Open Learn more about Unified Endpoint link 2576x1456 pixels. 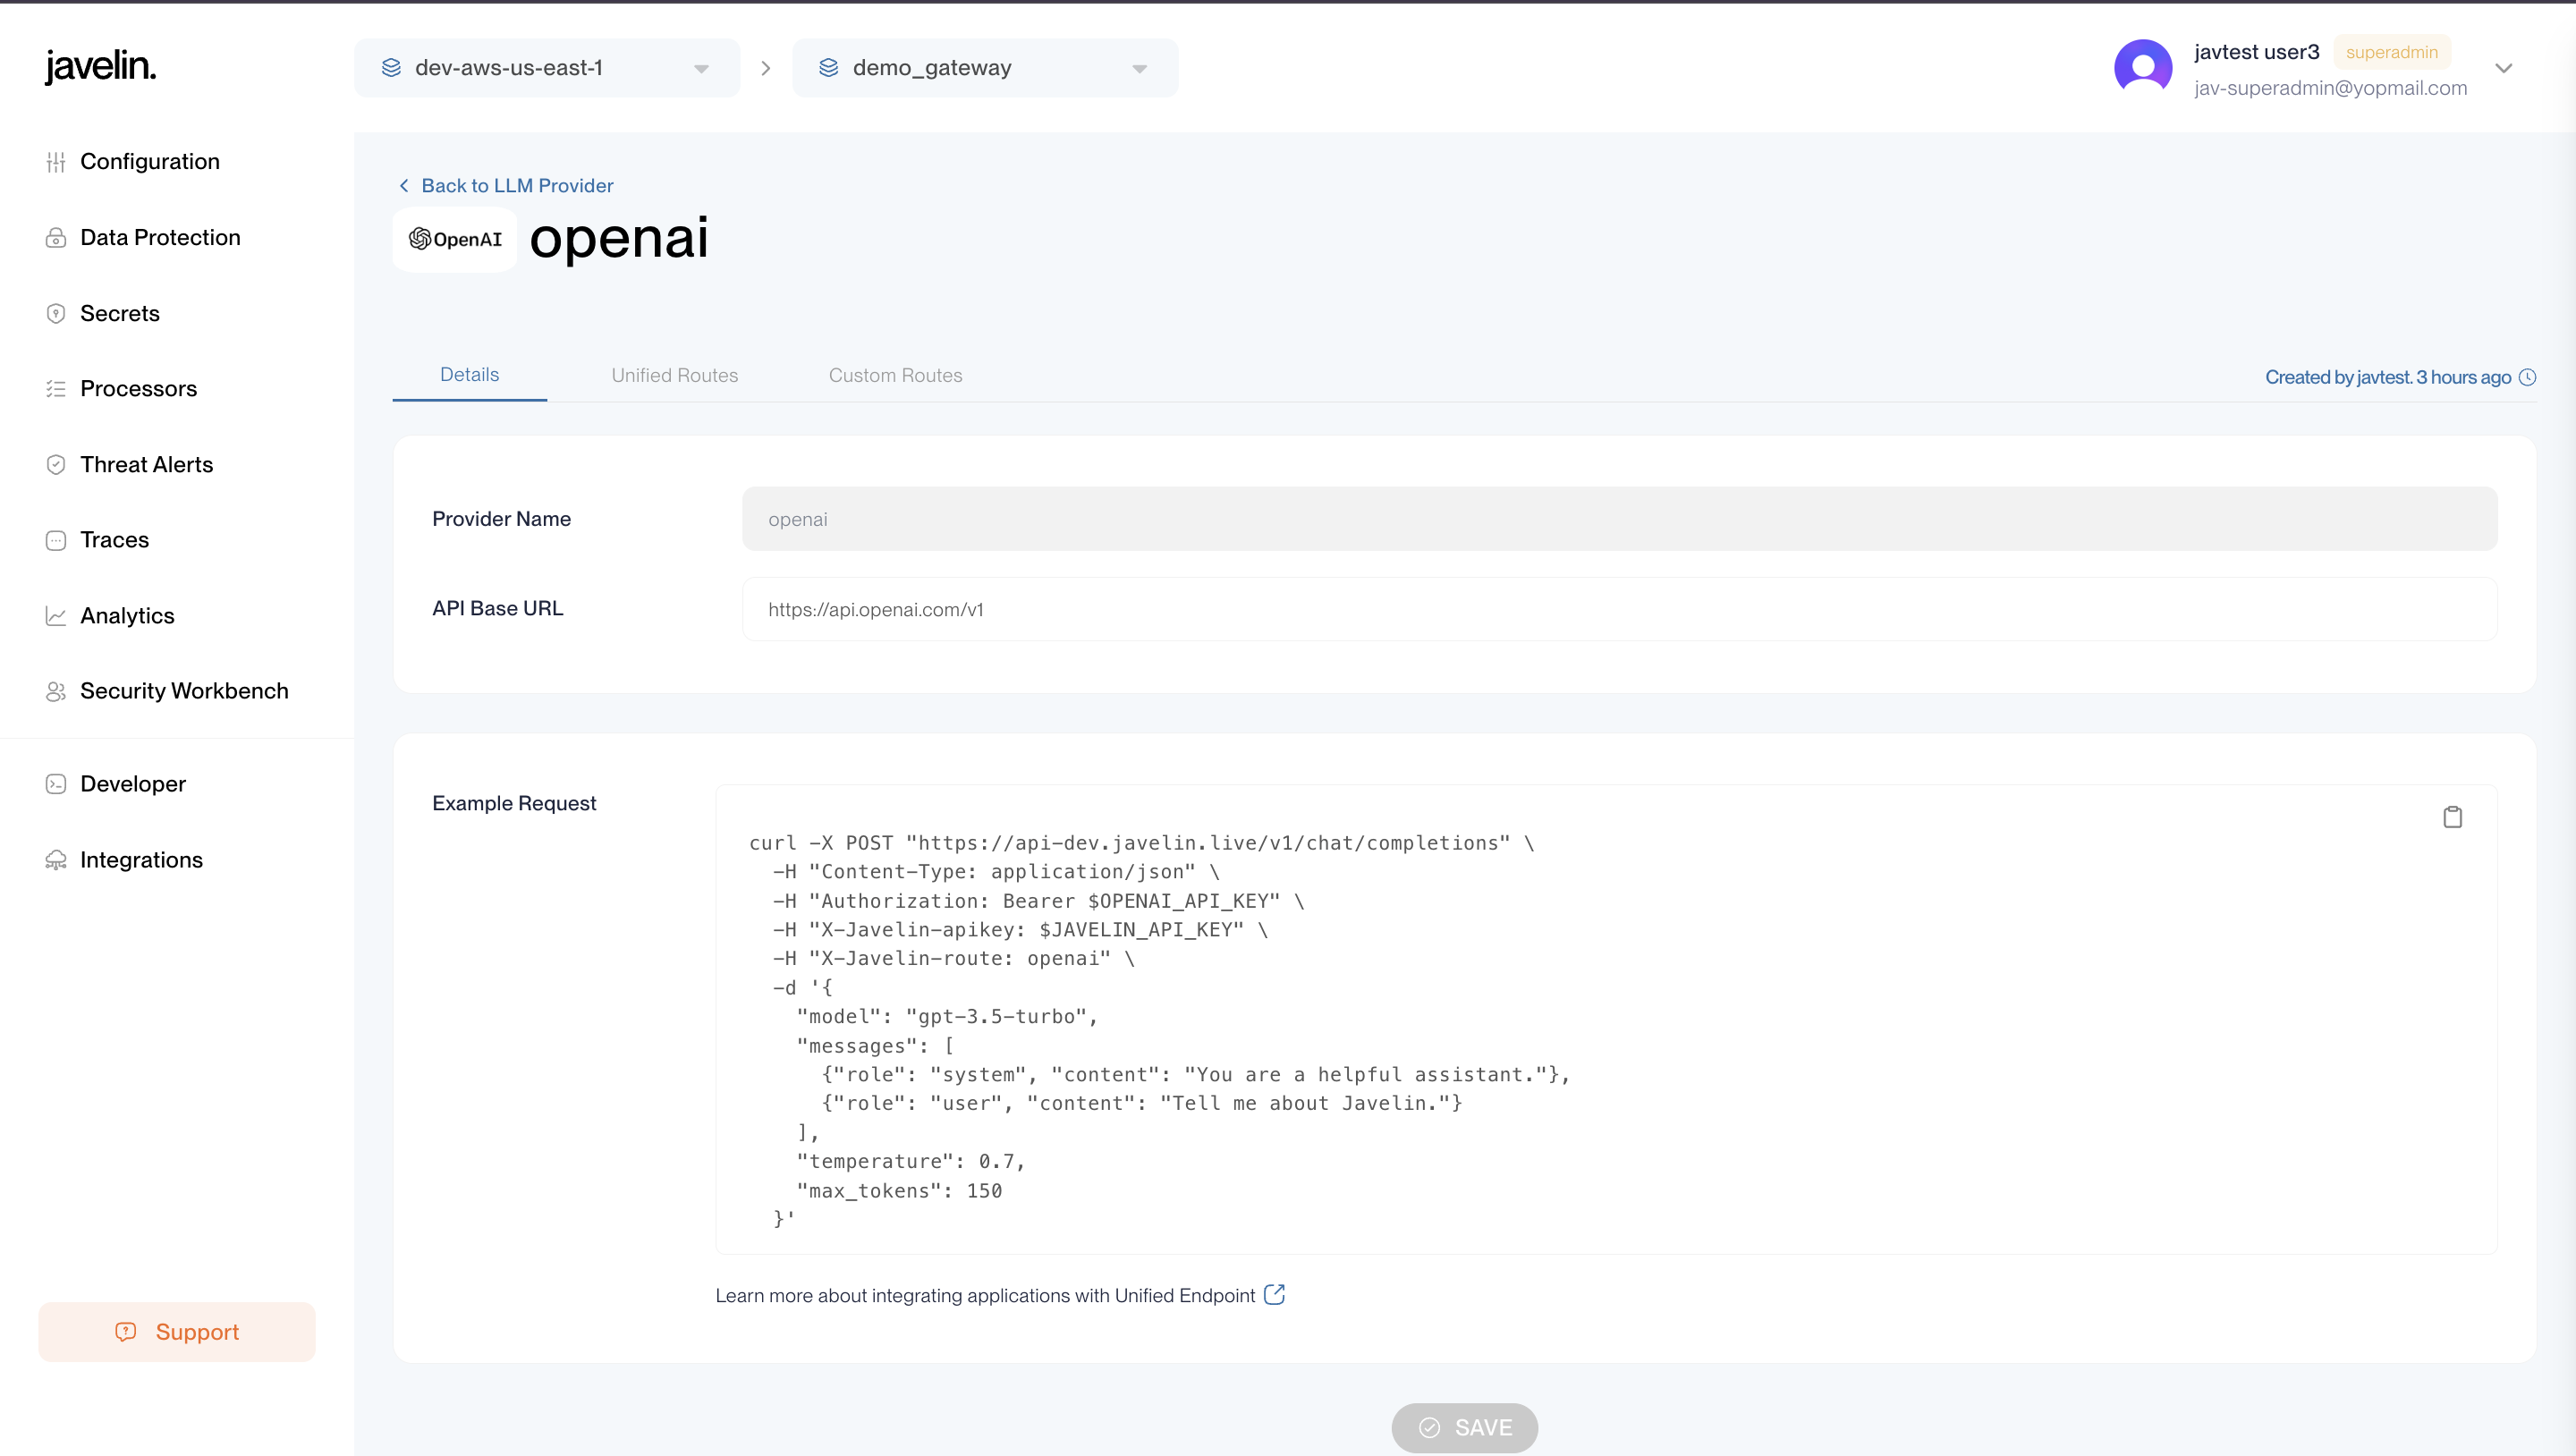click(1000, 1295)
